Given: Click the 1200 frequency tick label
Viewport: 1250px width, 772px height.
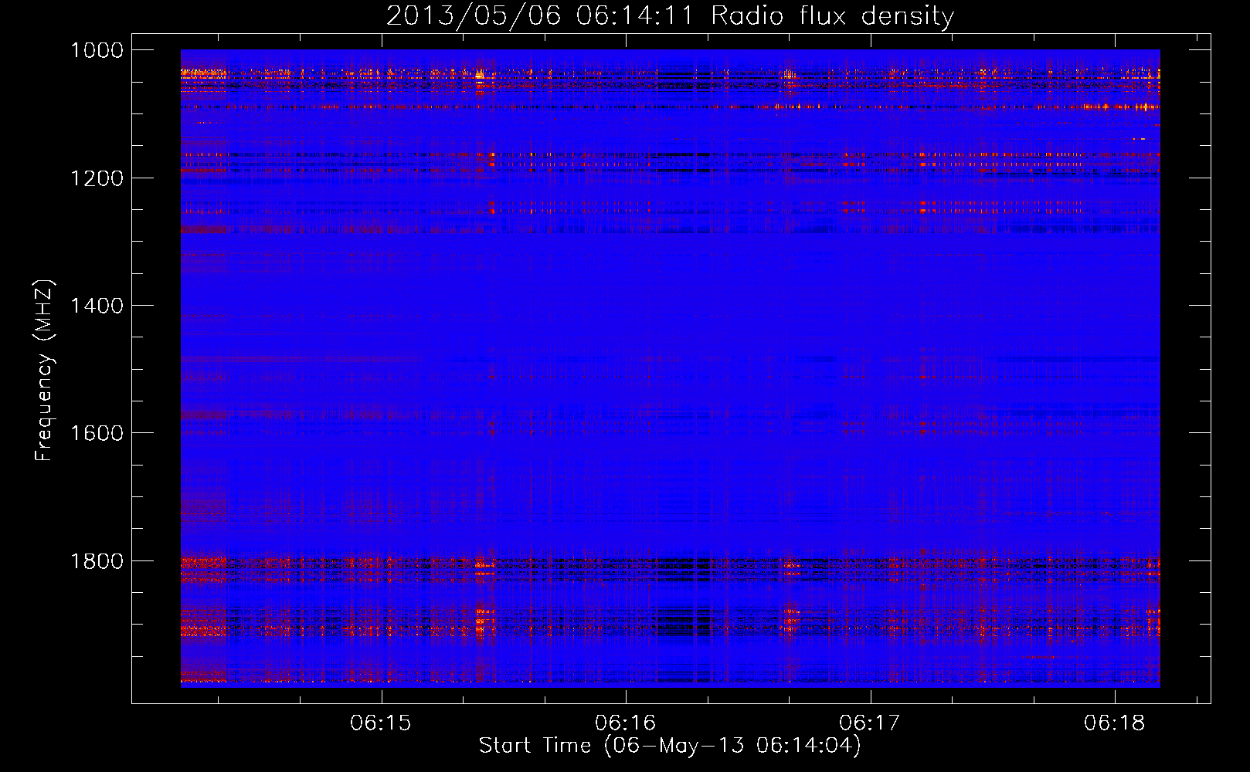Looking at the screenshot, I should pyautogui.click(x=97, y=178).
